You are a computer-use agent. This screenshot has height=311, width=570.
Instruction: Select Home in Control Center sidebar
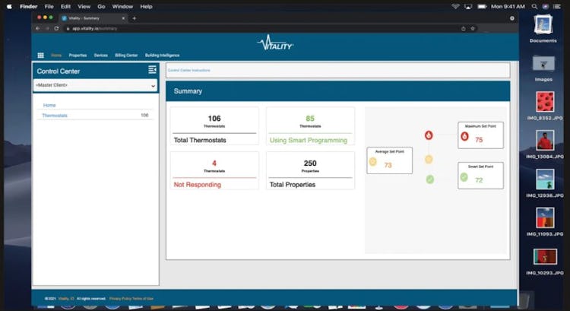pyautogui.click(x=49, y=105)
